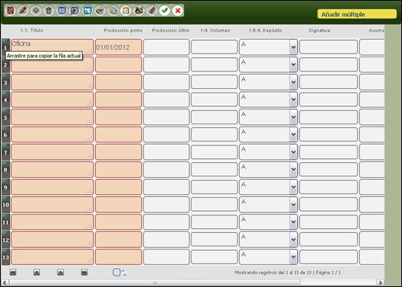Click the blue columns table icon
402x287 pixels.
62,11
